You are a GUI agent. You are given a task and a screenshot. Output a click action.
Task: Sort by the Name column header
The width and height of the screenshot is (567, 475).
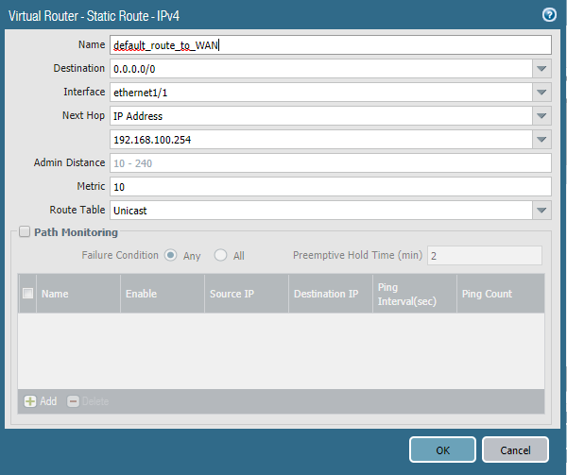(78, 294)
